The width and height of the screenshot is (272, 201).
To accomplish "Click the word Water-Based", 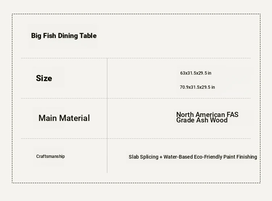I will coord(178,157).
